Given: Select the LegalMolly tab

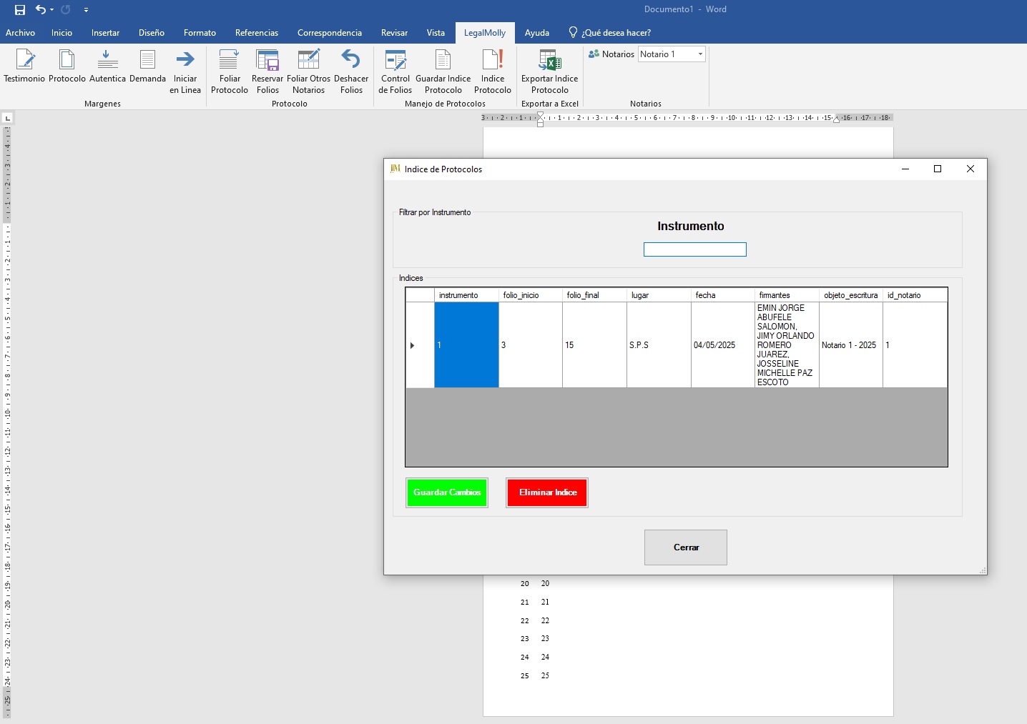Looking at the screenshot, I should (x=485, y=33).
